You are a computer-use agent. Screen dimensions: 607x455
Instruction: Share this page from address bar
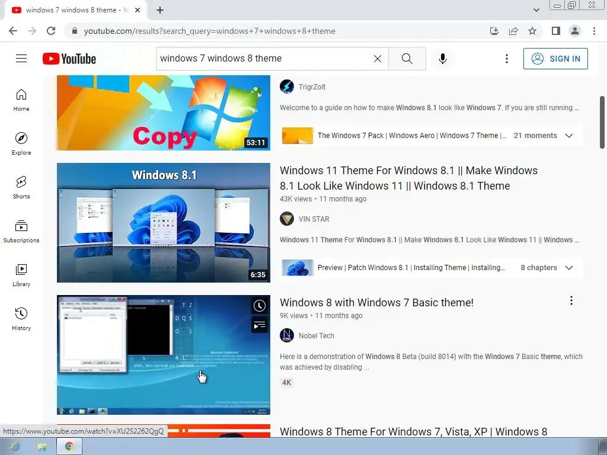pos(513,31)
